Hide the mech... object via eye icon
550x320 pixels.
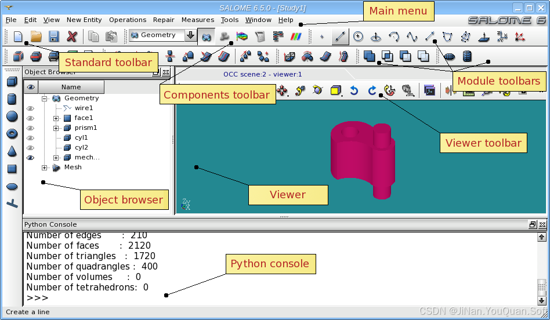point(31,158)
